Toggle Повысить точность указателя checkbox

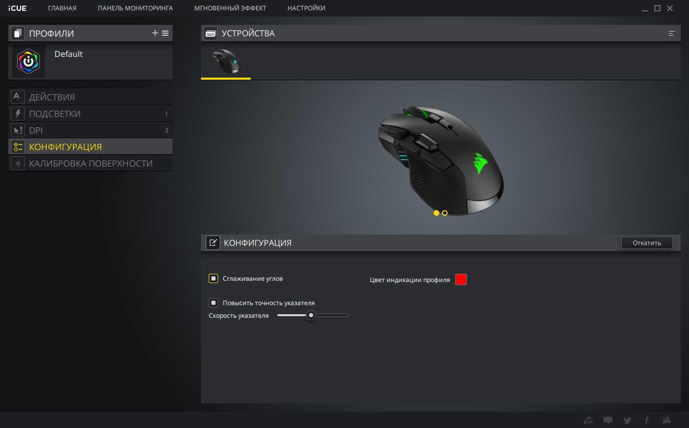(213, 303)
